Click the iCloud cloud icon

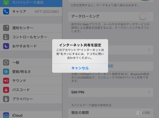6,115
